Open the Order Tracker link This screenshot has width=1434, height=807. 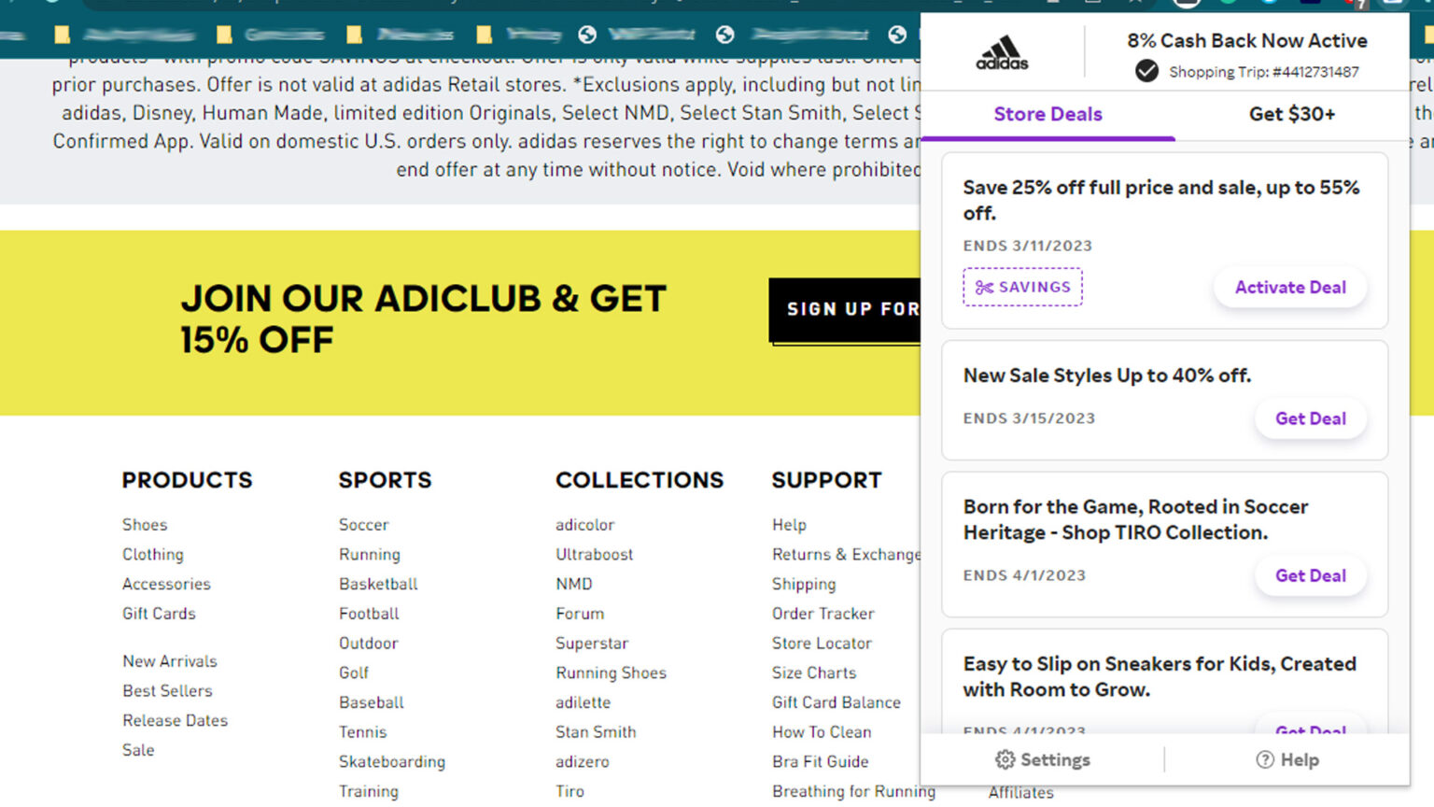pyautogui.click(x=823, y=614)
